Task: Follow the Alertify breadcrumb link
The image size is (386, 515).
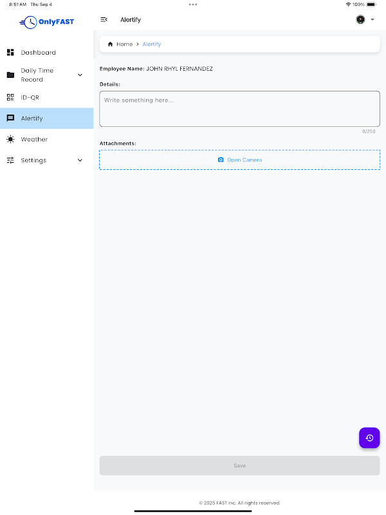Action: (152, 44)
